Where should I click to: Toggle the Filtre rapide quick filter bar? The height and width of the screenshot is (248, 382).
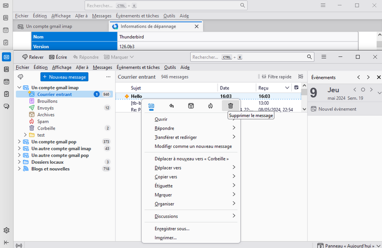pos(276,77)
